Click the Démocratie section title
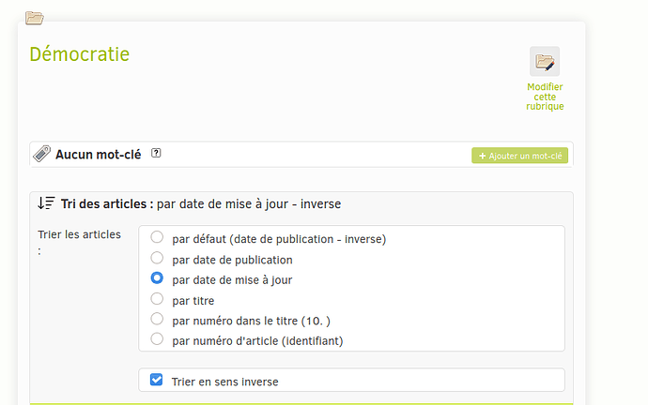 point(79,54)
